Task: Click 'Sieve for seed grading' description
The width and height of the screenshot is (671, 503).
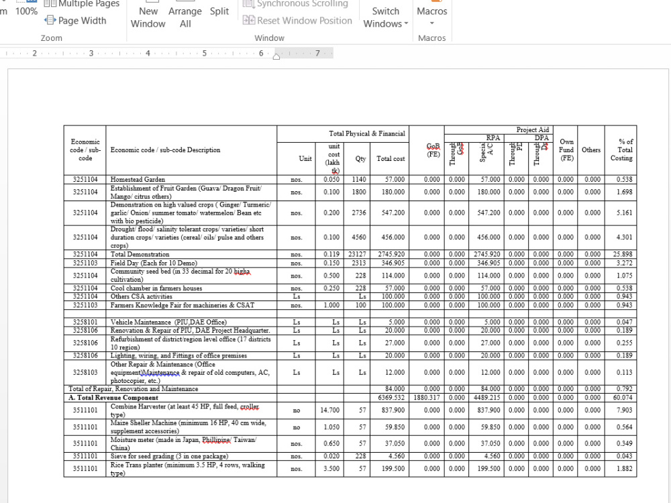Action: pyautogui.click(x=169, y=456)
